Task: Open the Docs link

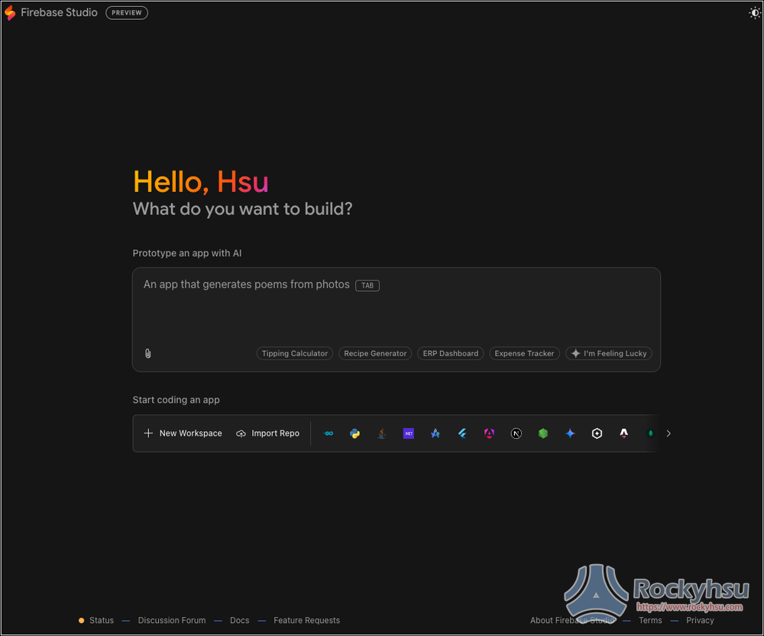Action: [x=240, y=621]
